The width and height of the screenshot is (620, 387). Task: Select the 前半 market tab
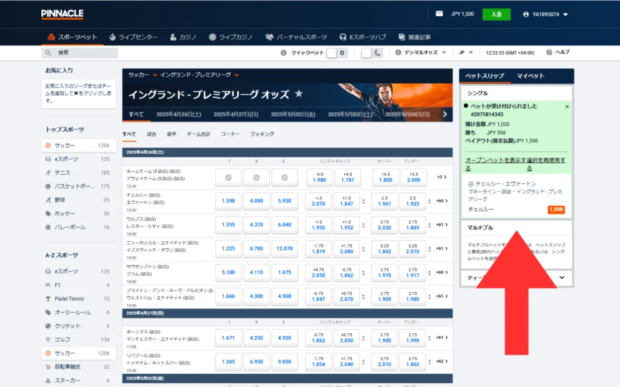pyautogui.click(x=171, y=134)
